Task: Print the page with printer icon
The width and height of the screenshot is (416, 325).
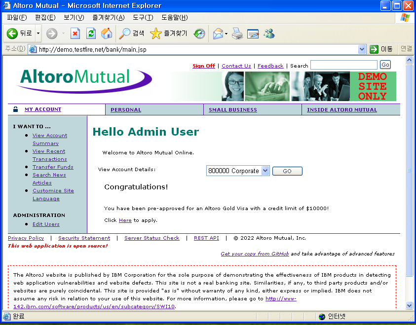Action: coord(237,34)
